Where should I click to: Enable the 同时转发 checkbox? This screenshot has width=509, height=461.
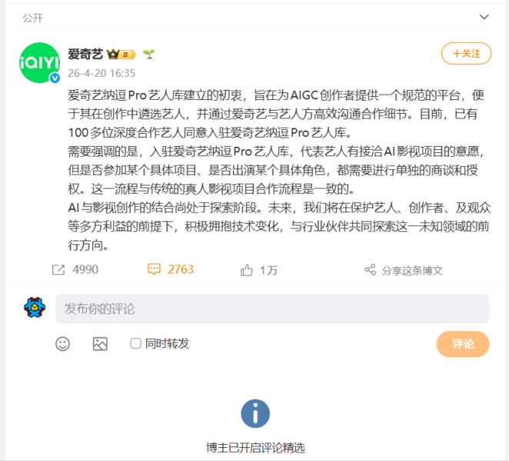[135, 343]
